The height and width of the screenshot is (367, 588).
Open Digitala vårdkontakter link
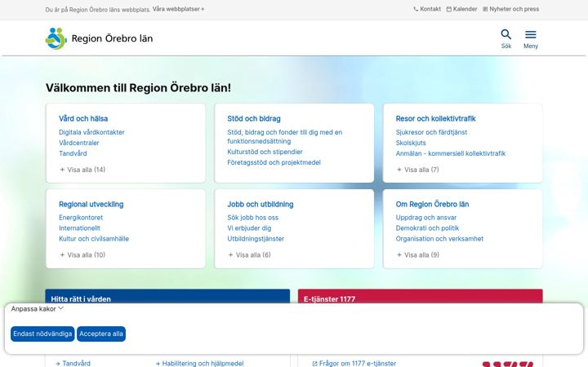pos(91,132)
